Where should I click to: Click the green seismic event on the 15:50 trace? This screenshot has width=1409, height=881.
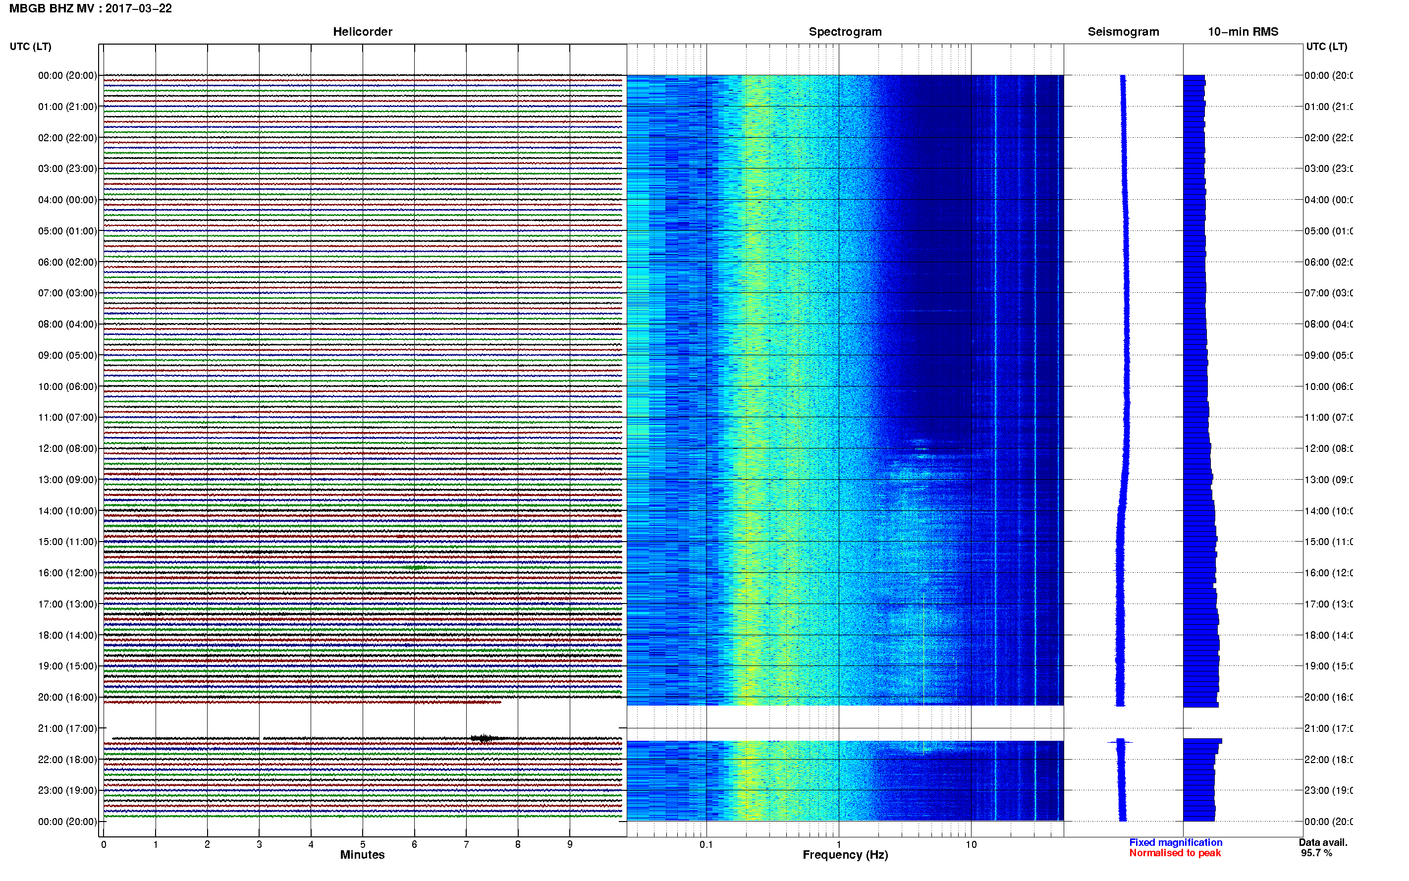click(x=416, y=567)
